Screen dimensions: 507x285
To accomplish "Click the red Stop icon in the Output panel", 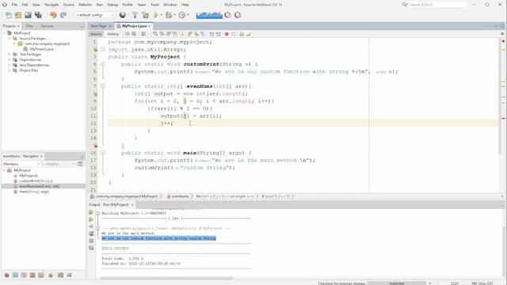I will pyautogui.click(x=91, y=241).
